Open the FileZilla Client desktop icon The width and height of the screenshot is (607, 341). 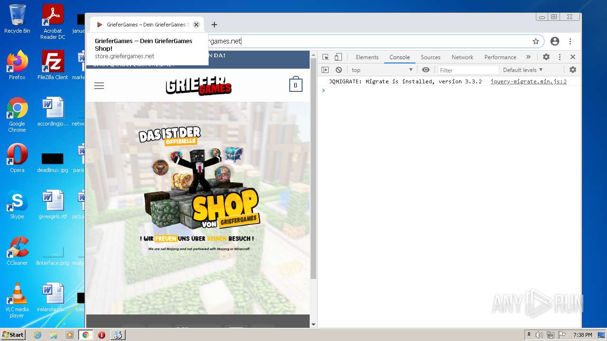point(53,65)
